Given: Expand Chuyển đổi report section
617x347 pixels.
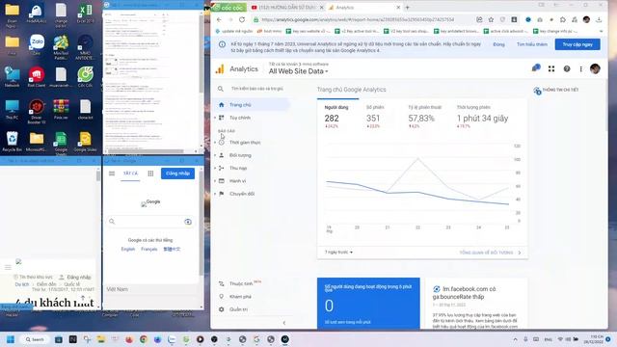Looking at the screenshot, I should 242,194.
